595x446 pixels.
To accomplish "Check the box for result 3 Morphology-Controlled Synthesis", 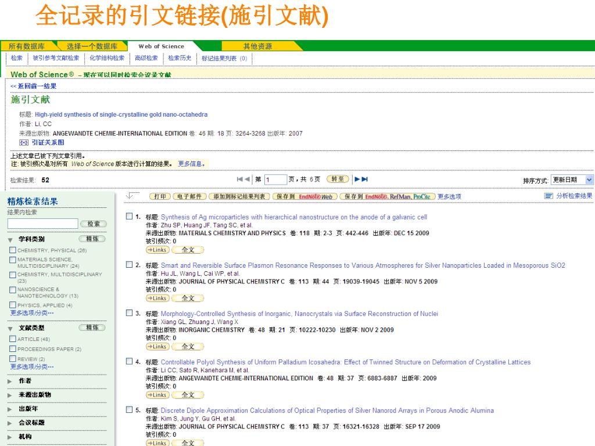I will click(x=130, y=313).
